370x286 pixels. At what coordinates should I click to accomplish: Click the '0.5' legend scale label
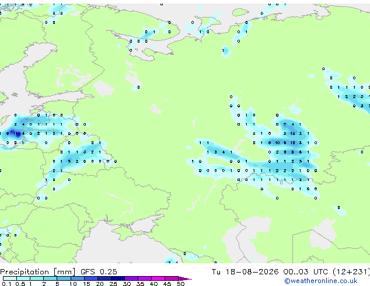(x=20, y=284)
